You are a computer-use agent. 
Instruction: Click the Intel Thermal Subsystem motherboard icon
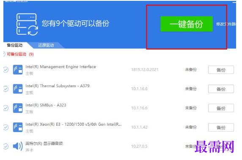(x=18, y=89)
